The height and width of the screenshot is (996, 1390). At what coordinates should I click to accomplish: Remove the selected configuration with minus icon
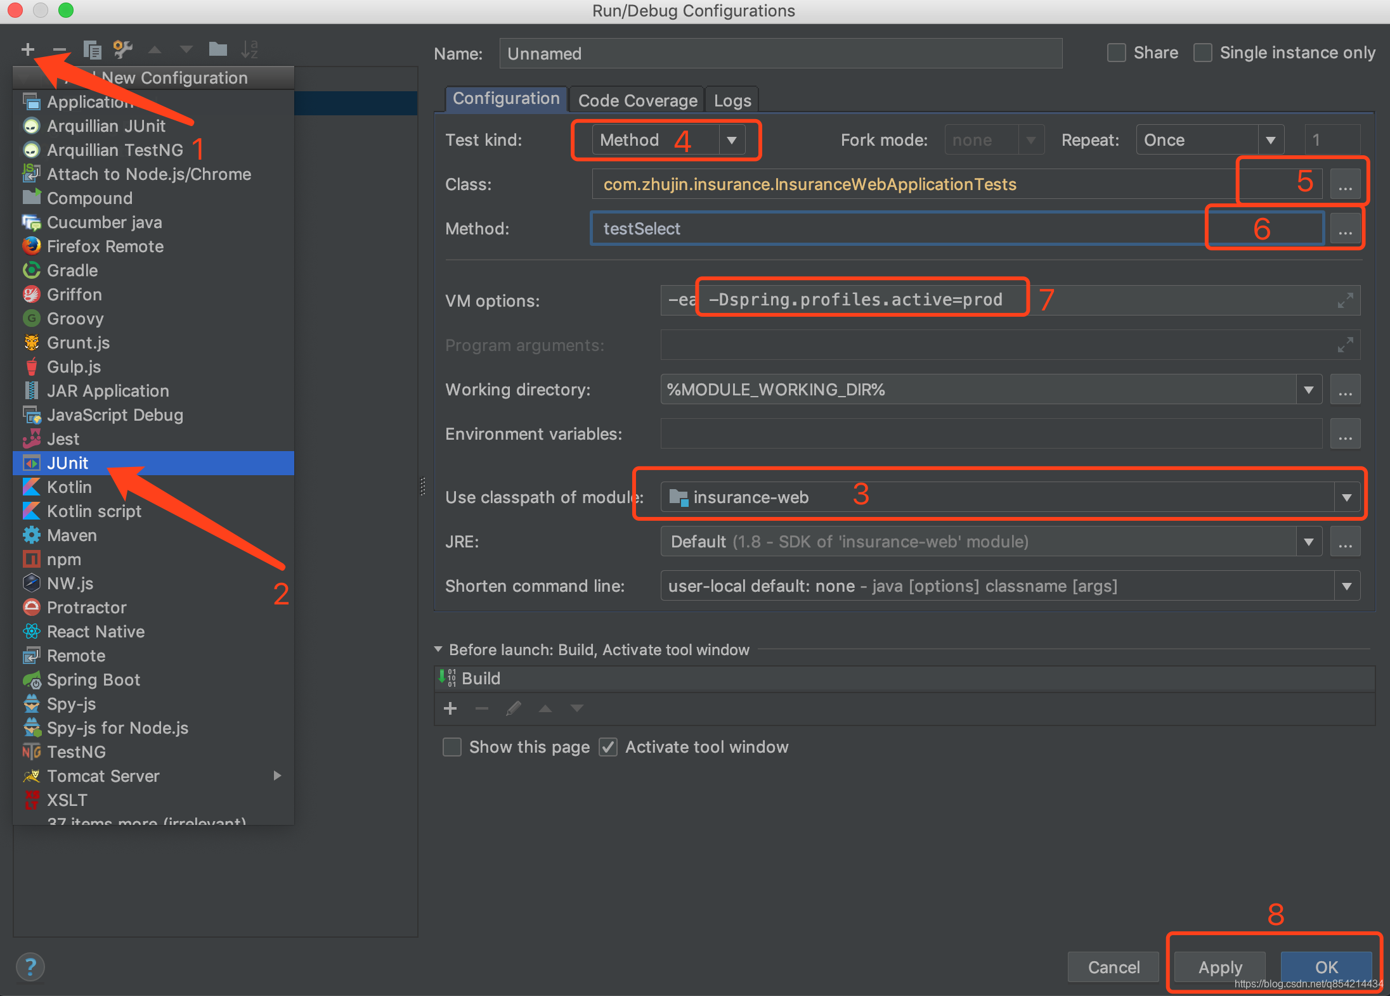(60, 49)
